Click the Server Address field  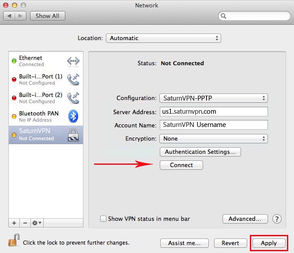click(x=214, y=112)
